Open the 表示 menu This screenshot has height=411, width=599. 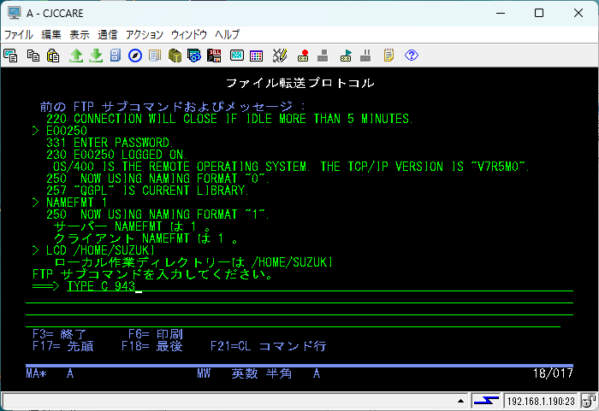pyautogui.click(x=80, y=35)
